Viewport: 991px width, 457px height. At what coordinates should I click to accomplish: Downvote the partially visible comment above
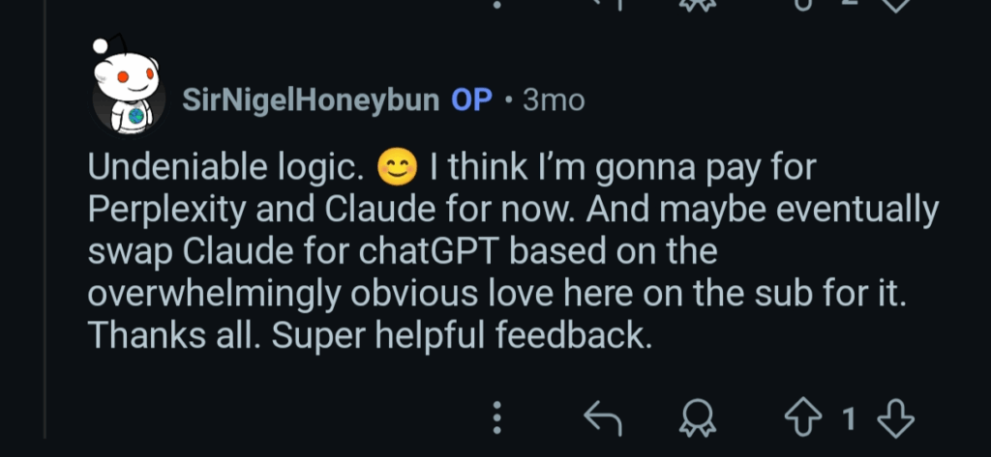pyautogui.click(x=896, y=3)
